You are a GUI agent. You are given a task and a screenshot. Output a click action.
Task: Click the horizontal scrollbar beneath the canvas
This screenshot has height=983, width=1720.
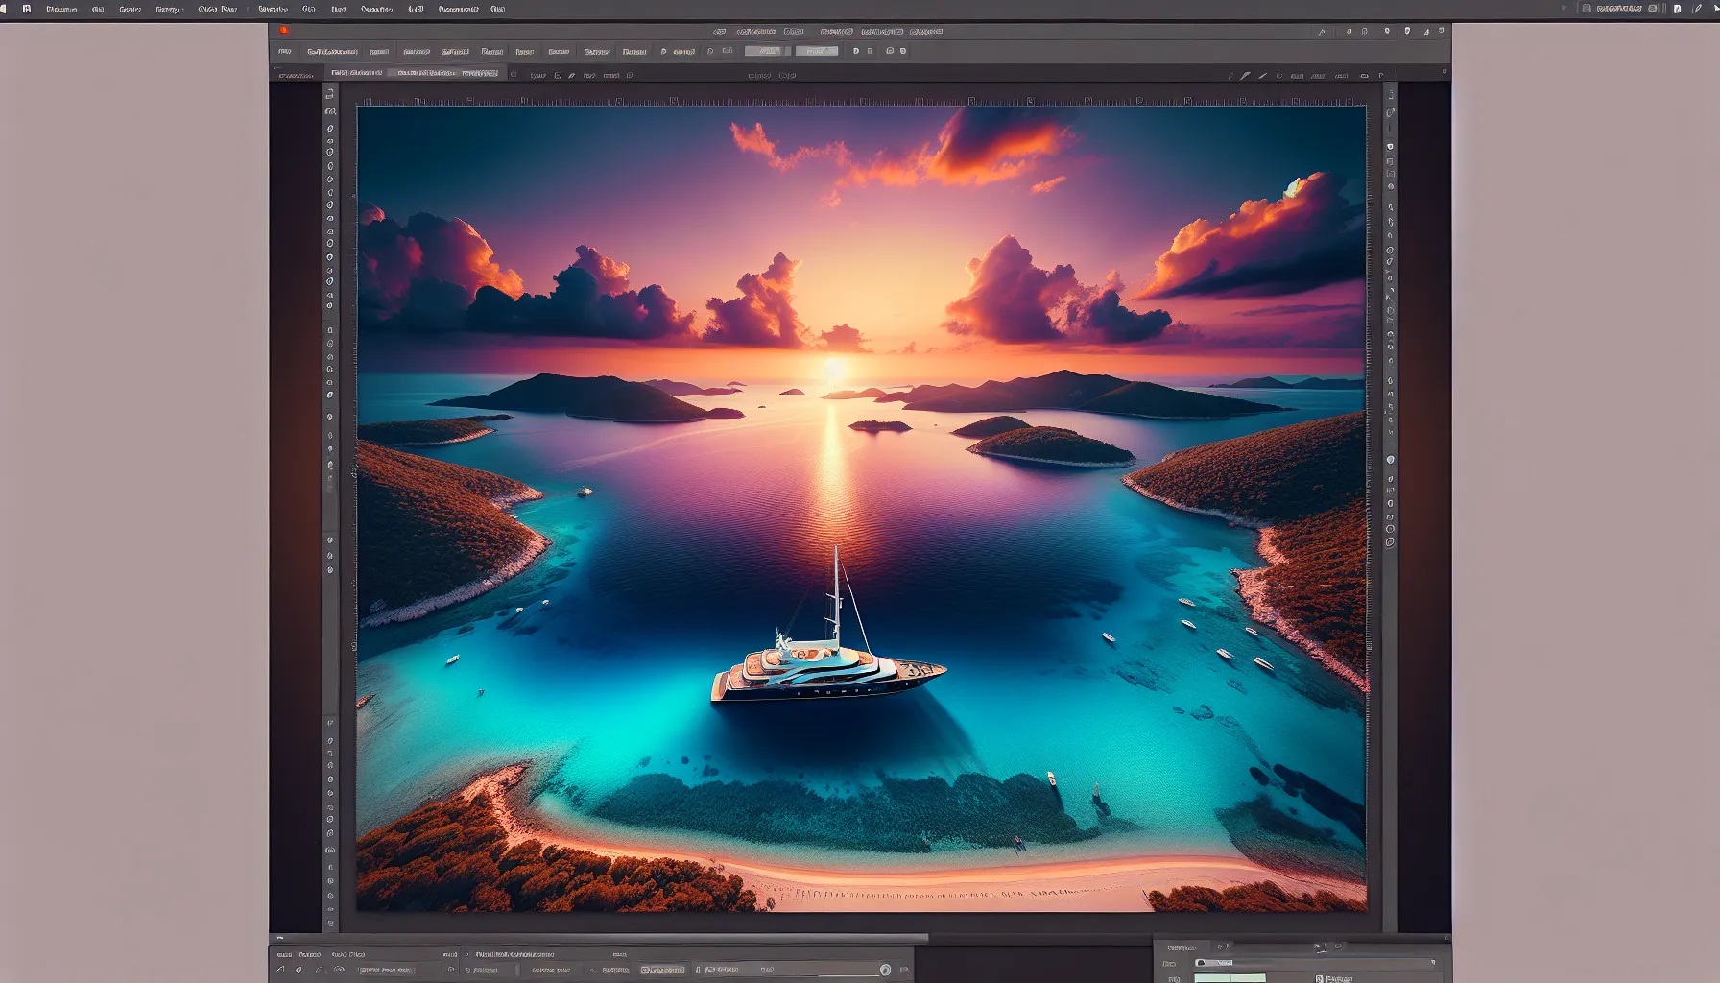tap(633, 938)
